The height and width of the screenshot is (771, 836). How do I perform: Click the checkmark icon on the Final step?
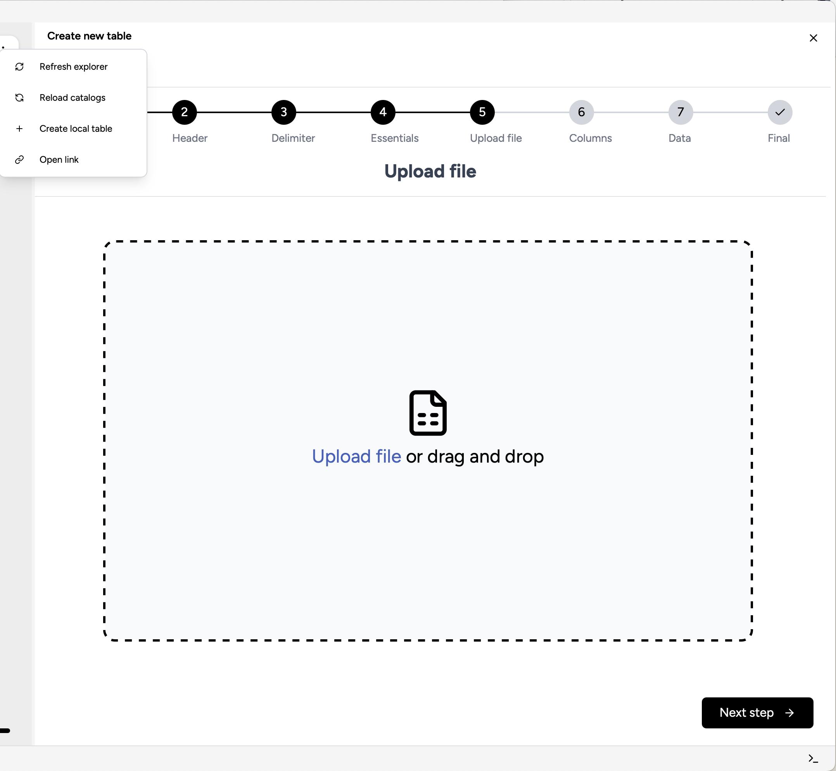[779, 112]
